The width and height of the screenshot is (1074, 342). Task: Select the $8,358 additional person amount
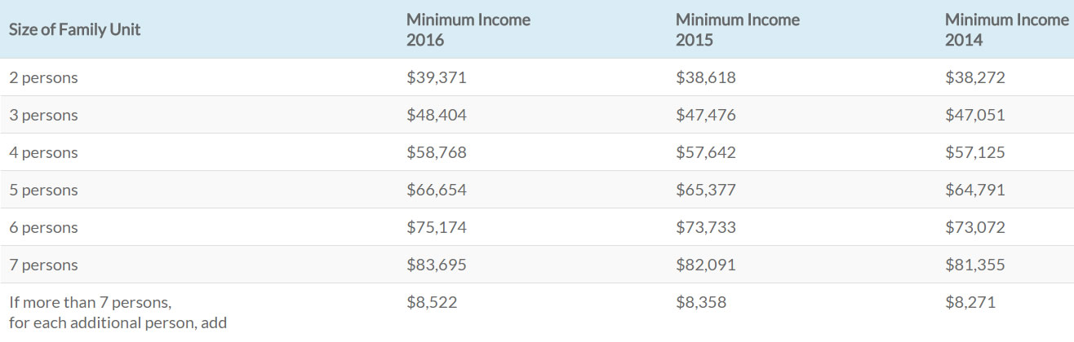pyautogui.click(x=701, y=302)
